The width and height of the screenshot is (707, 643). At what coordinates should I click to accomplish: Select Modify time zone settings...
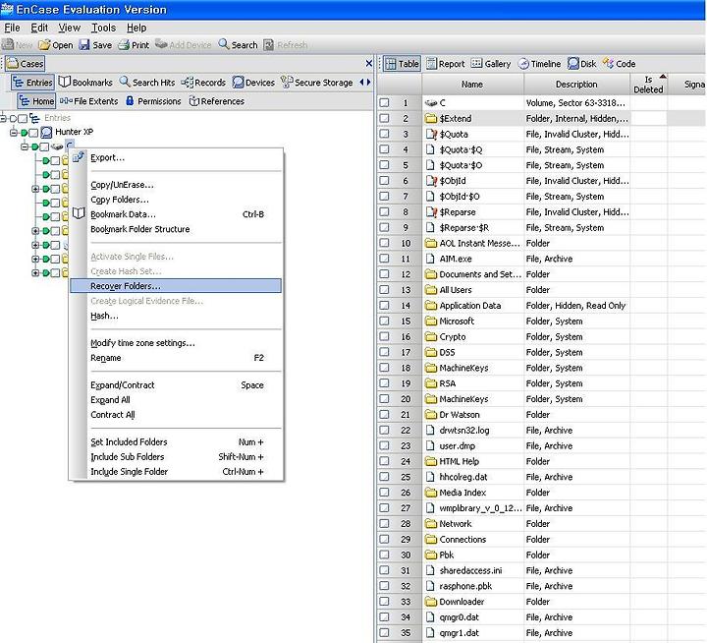coord(176,343)
